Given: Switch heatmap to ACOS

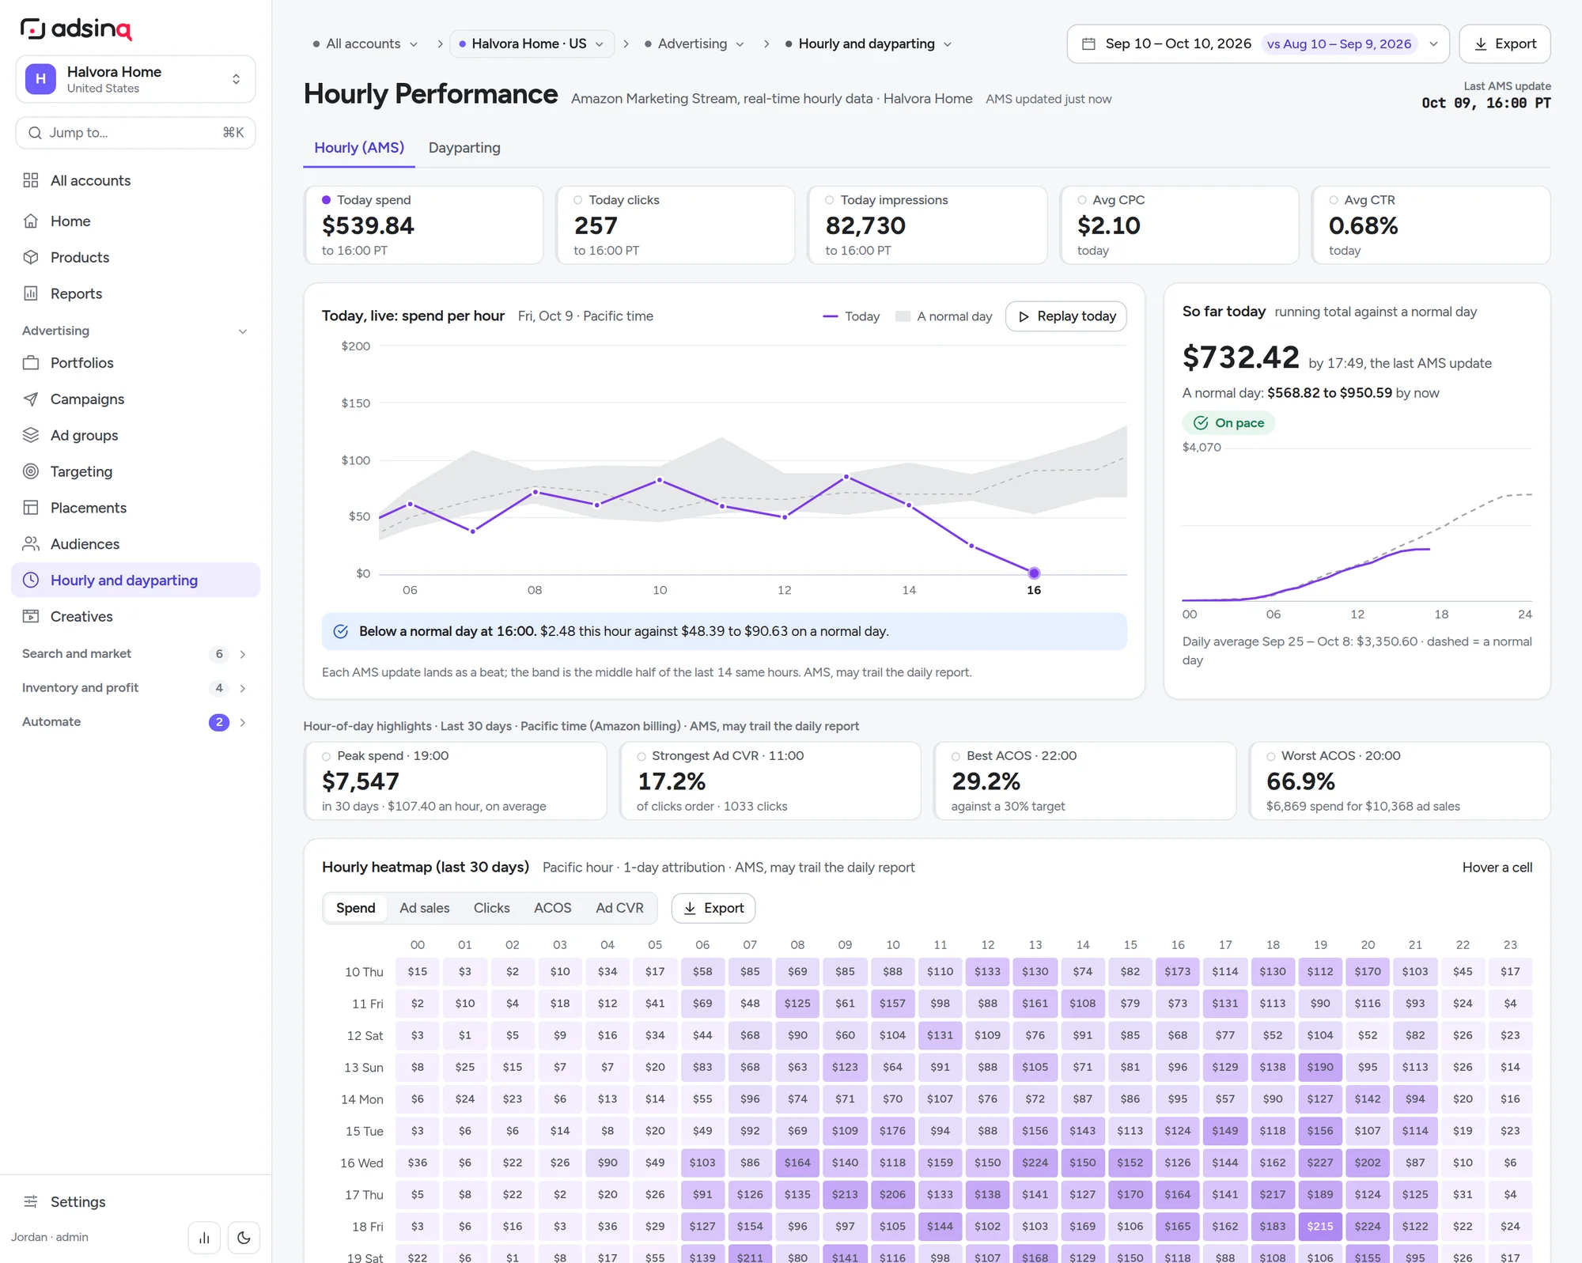Looking at the screenshot, I should coord(552,908).
